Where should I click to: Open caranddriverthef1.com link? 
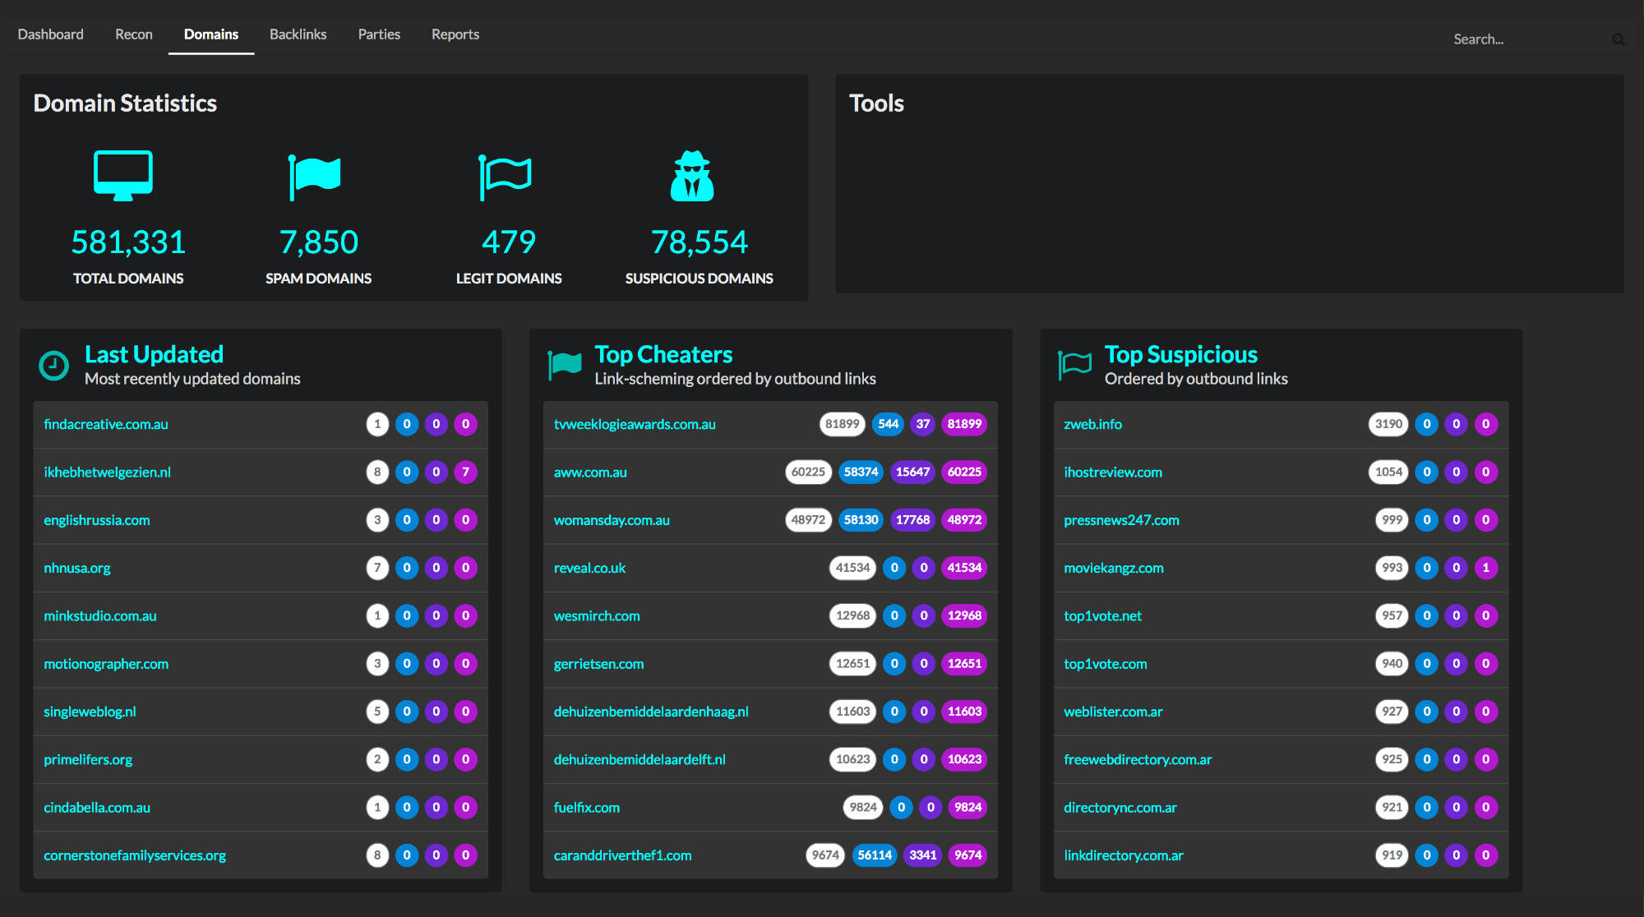click(x=623, y=855)
